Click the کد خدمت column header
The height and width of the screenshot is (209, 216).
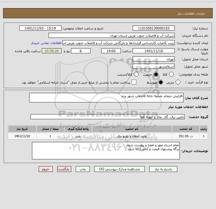coord(186,129)
